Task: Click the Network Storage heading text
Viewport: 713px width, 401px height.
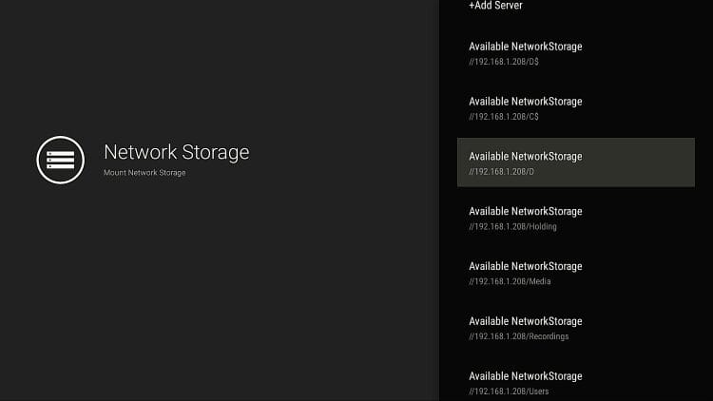Action: 176,152
